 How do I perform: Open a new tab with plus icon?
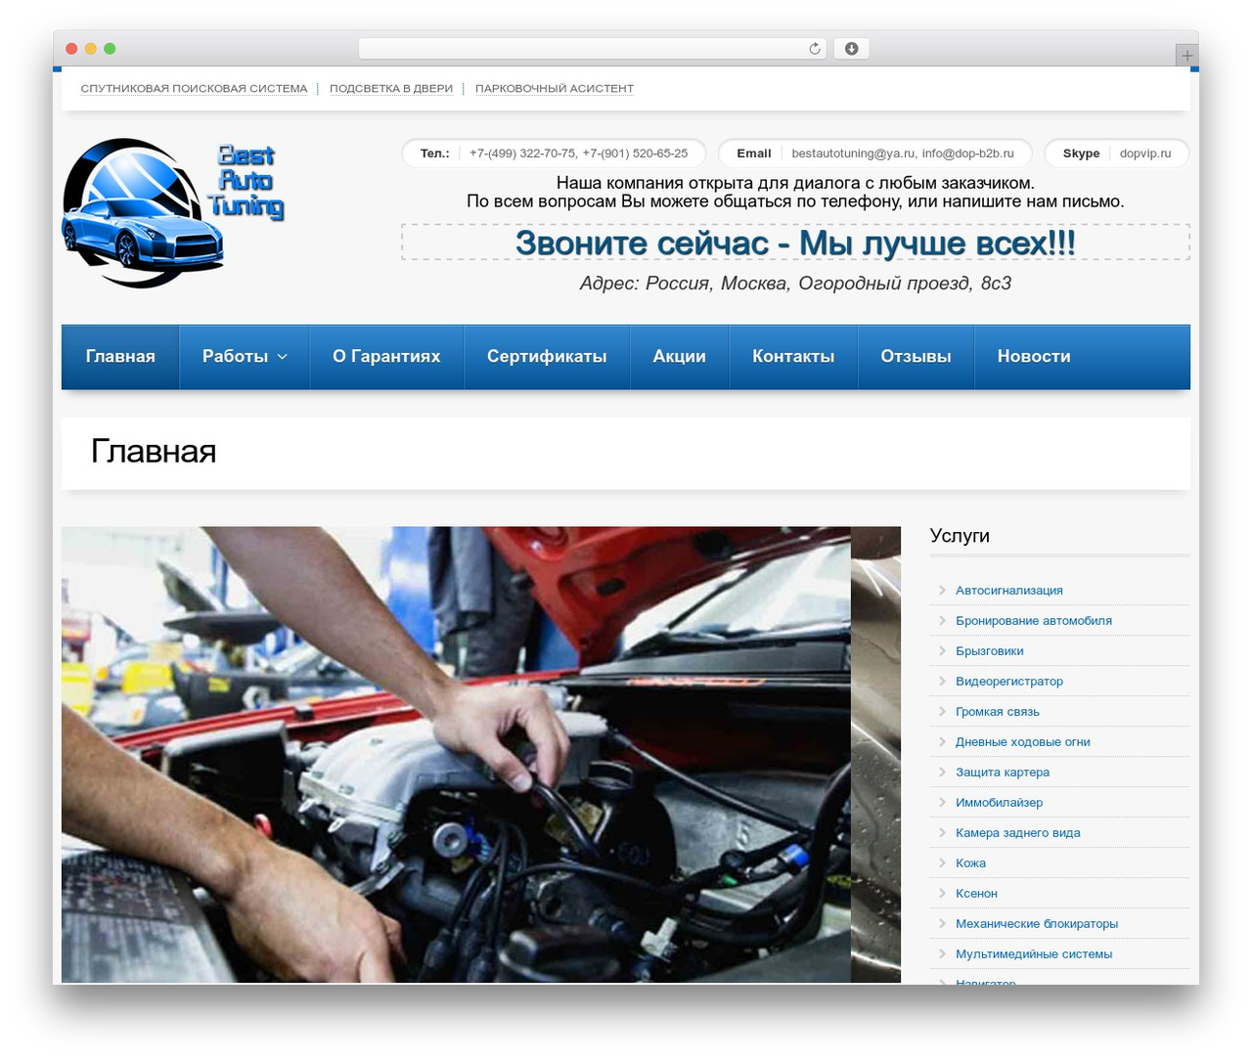1186,56
